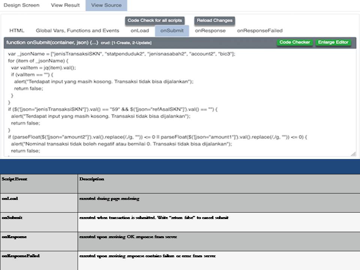Run the green Code Checker button
This screenshot has width=360, height=270.
click(x=295, y=42)
